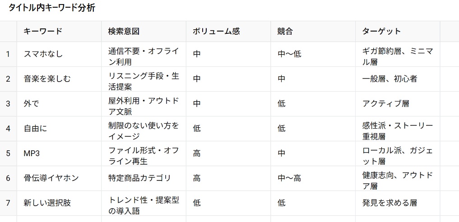This screenshot has width=459, height=222.
Task: Select row number 1
Action: coord(8,54)
